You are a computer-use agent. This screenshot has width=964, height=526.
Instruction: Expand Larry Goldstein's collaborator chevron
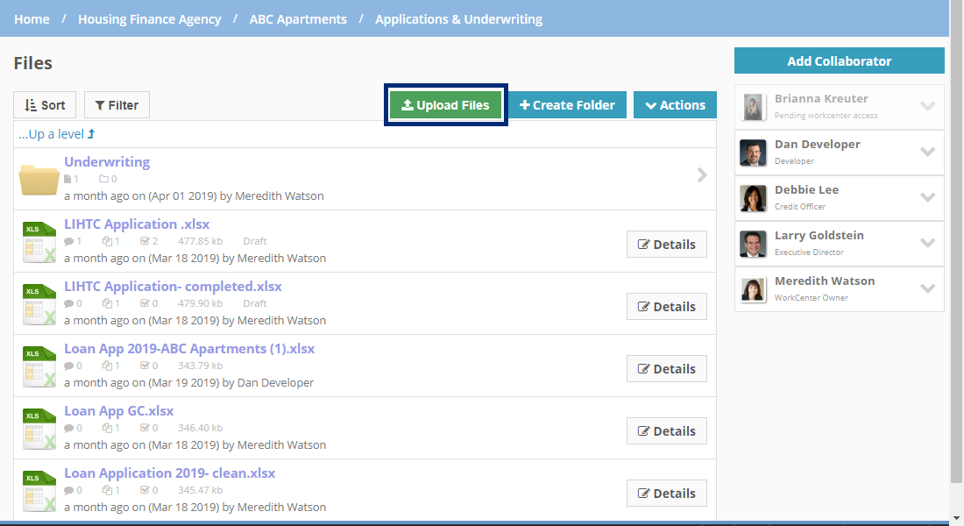pyautogui.click(x=928, y=243)
